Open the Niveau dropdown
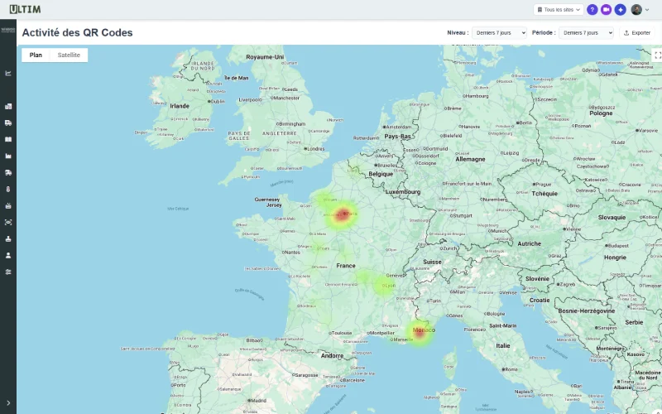 (499, 33)
